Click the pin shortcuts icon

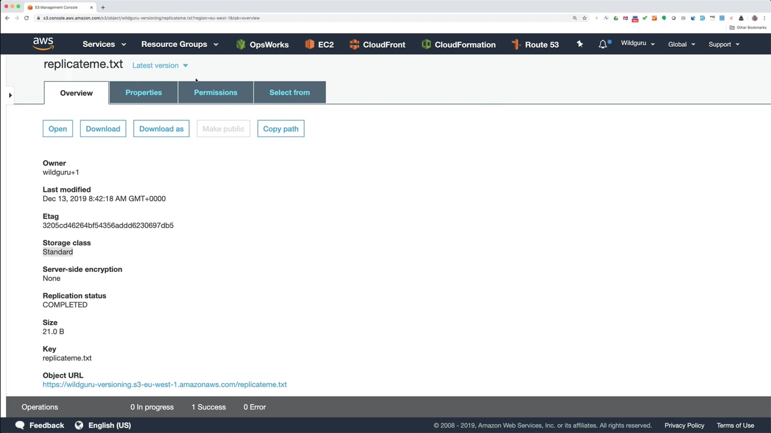point(579,44)
